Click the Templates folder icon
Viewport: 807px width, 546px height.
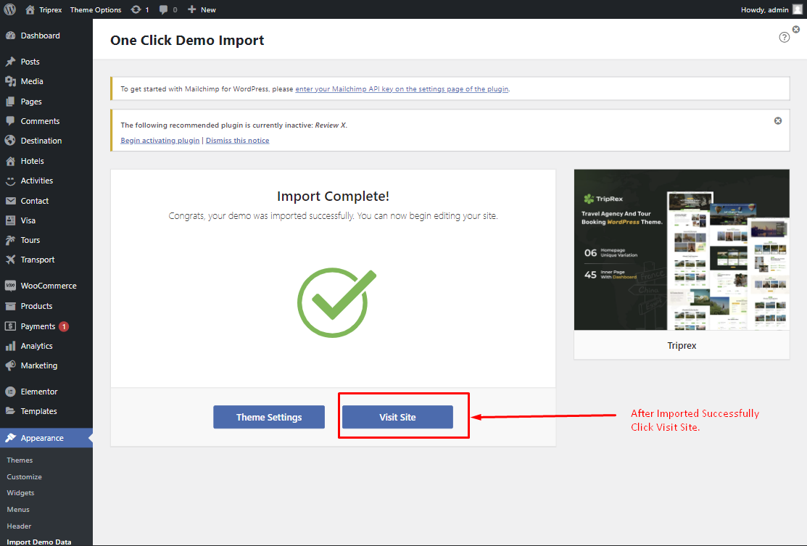pyautogui.click(x=10, y=411)
